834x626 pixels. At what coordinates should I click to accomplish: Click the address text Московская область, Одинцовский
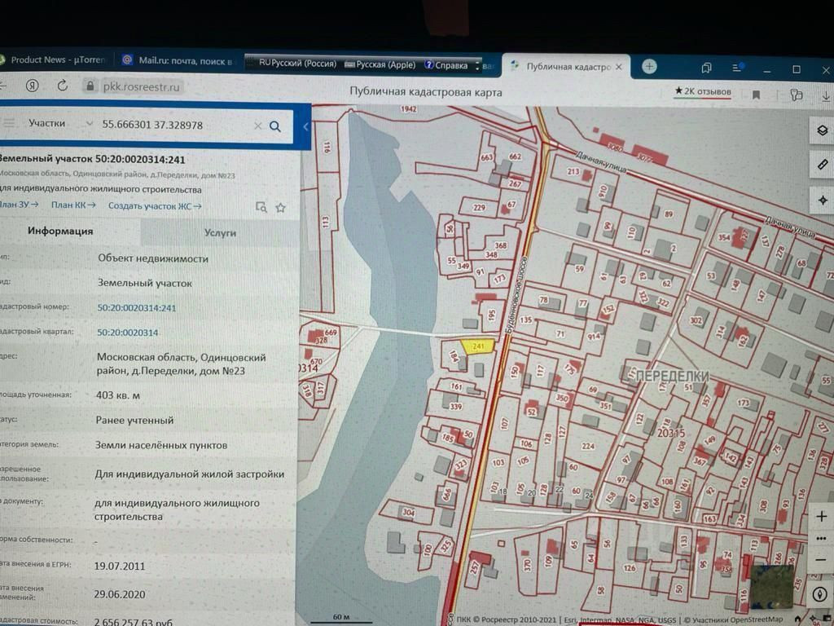click(181, 364)
